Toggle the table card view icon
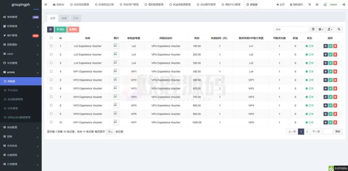Viewport: 348px width, 171px height. click(x=313, y=29)
